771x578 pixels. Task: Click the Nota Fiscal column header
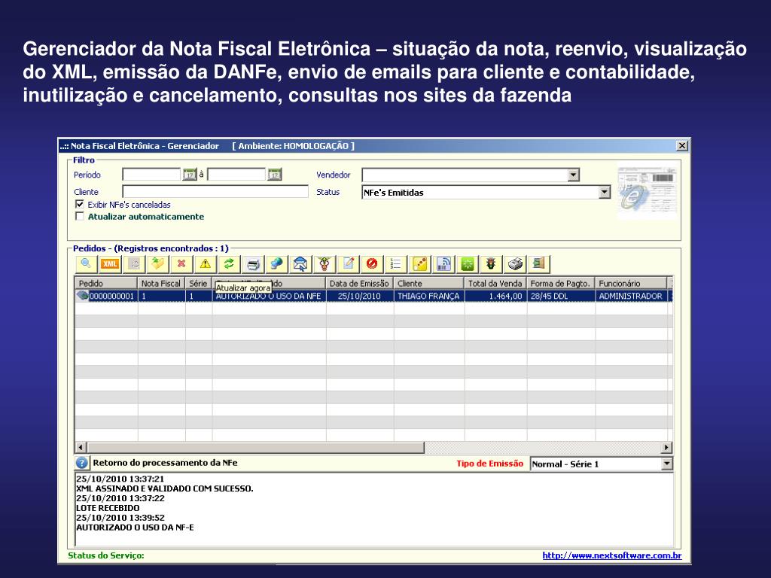tap(161, 284)
